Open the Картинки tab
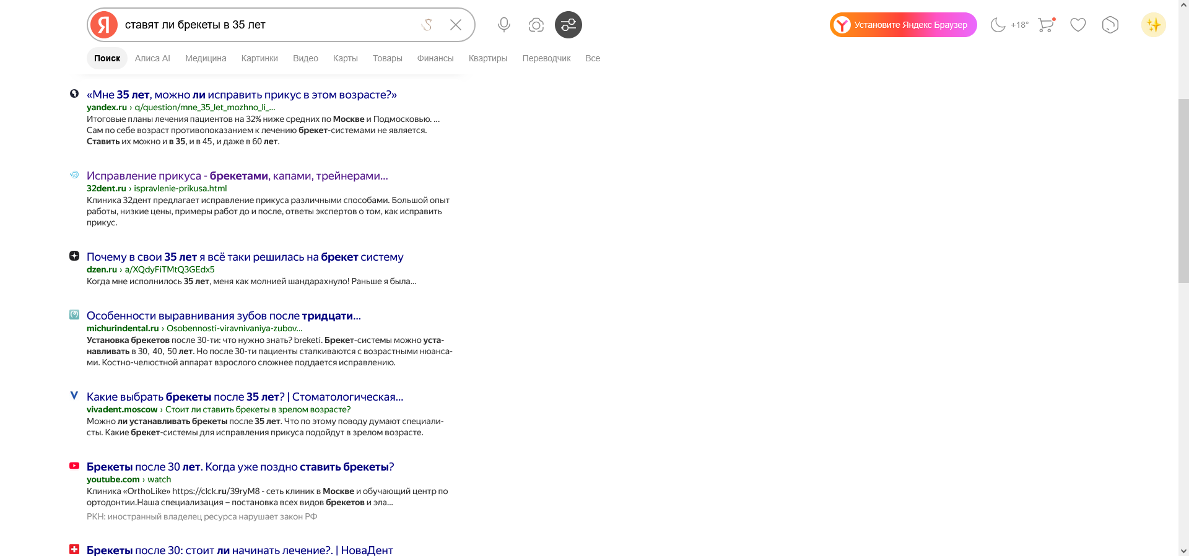Screen dimensions: 1189x556 coord(259,58)
